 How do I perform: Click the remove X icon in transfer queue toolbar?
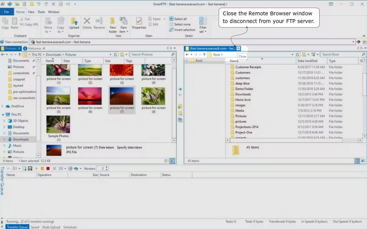pyautogui.click(x=54, y=168)
